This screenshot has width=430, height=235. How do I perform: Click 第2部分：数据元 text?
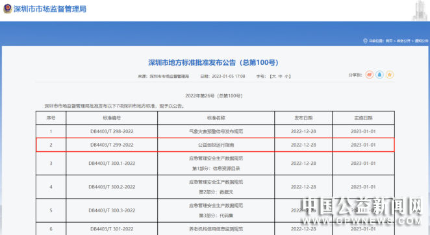[x=216, y=192]
